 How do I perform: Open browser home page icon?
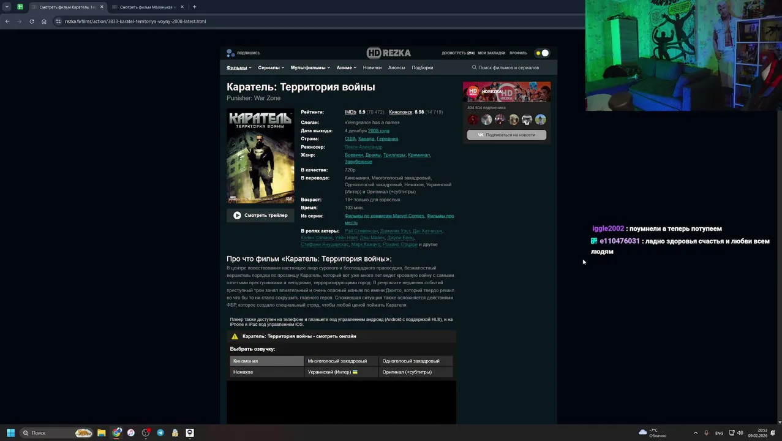click(x=43, y=21)
